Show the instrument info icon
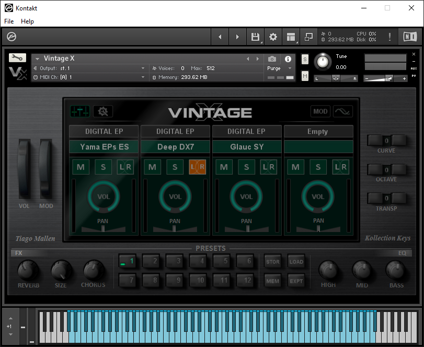This screenshot has width=424, height=347. [x=288, y=59]
